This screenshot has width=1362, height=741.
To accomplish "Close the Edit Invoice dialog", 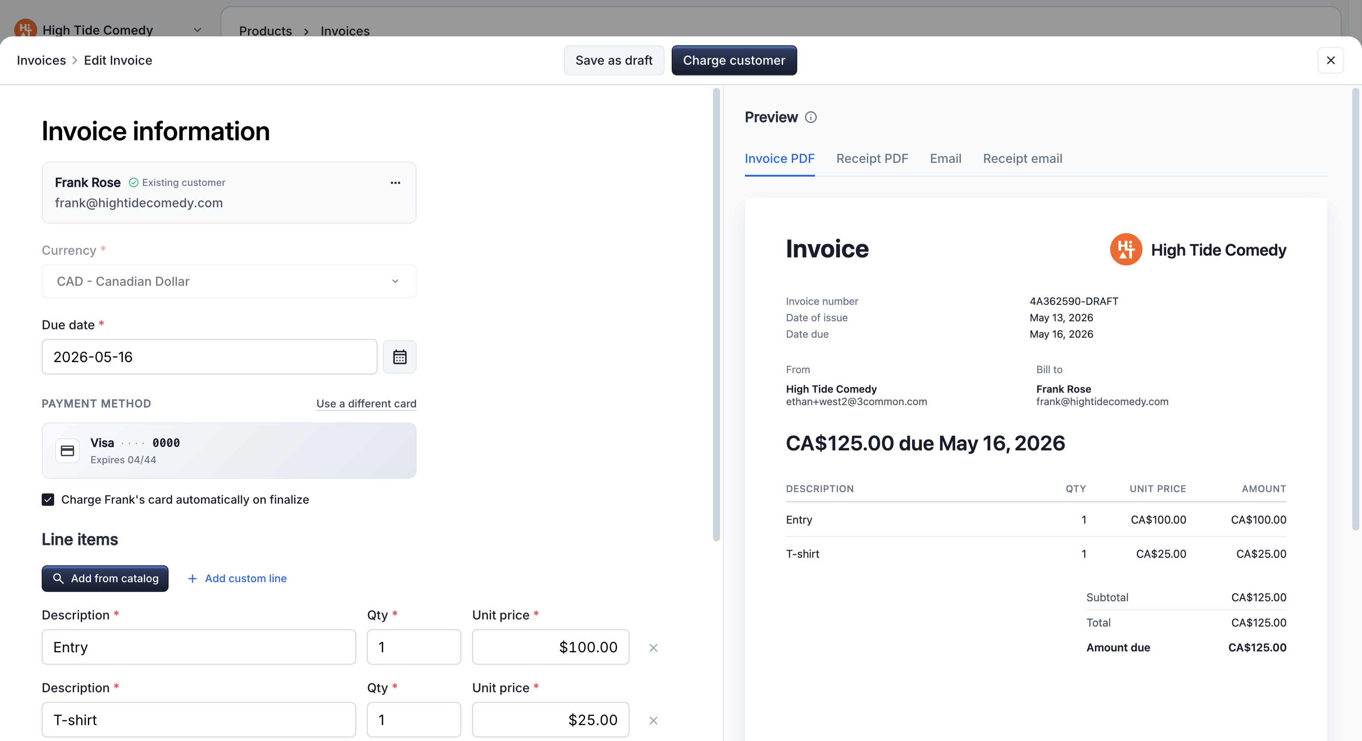I will [1330, 60].
